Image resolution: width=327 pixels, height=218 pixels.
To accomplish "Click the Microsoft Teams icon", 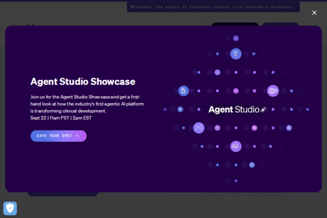I will [x=236, y=146].
